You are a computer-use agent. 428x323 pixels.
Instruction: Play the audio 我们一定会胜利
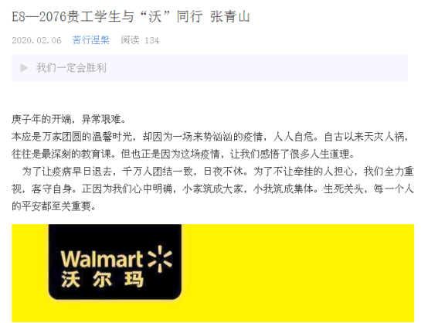(x=24, y=68)
